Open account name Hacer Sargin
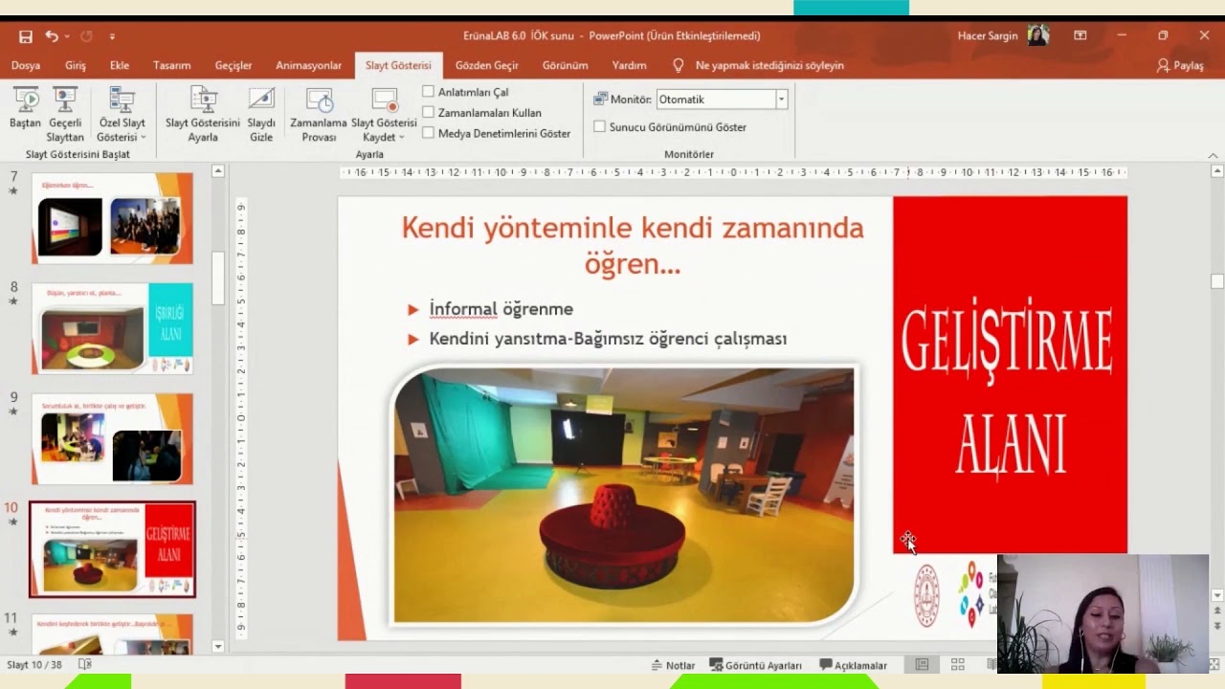This screenshot has width=1225, height=689. coord(988,36)
